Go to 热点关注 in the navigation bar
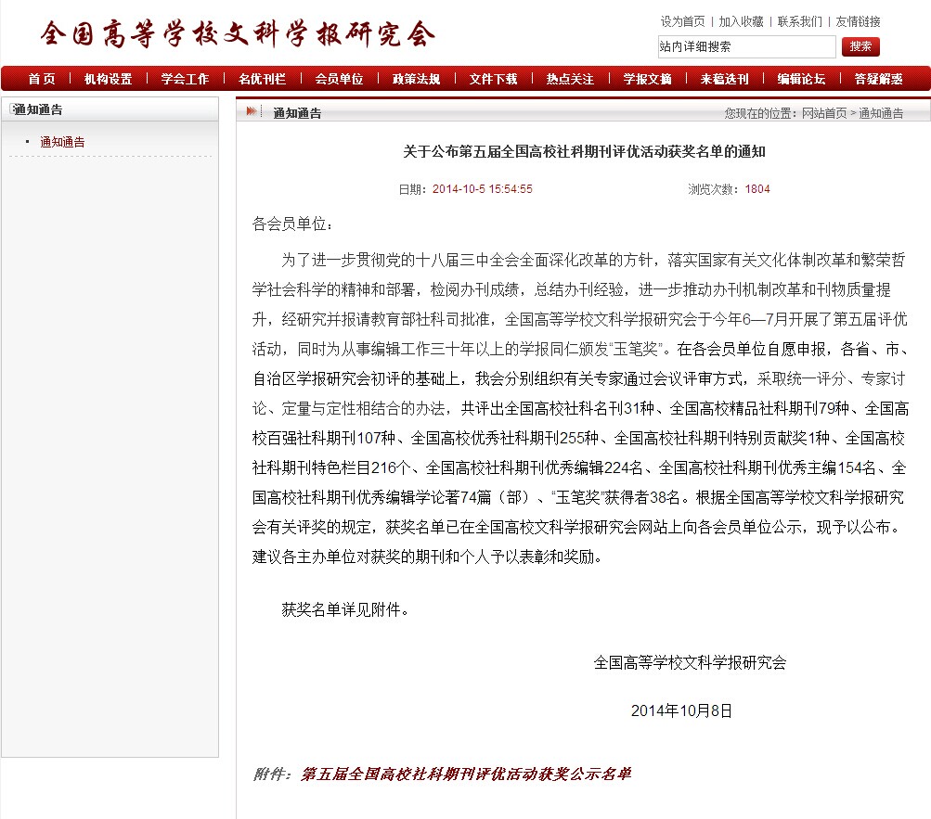 (570, 79)
